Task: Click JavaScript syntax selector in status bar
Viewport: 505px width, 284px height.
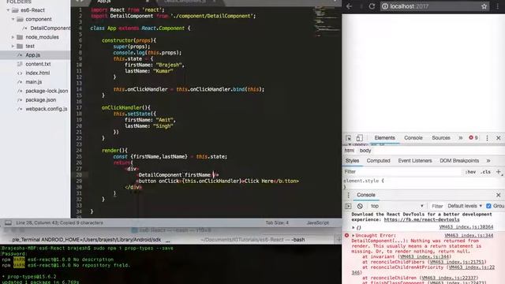Action: tap(317, 222)
